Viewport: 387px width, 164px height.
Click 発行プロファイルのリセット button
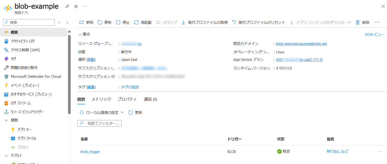point(258,22)
